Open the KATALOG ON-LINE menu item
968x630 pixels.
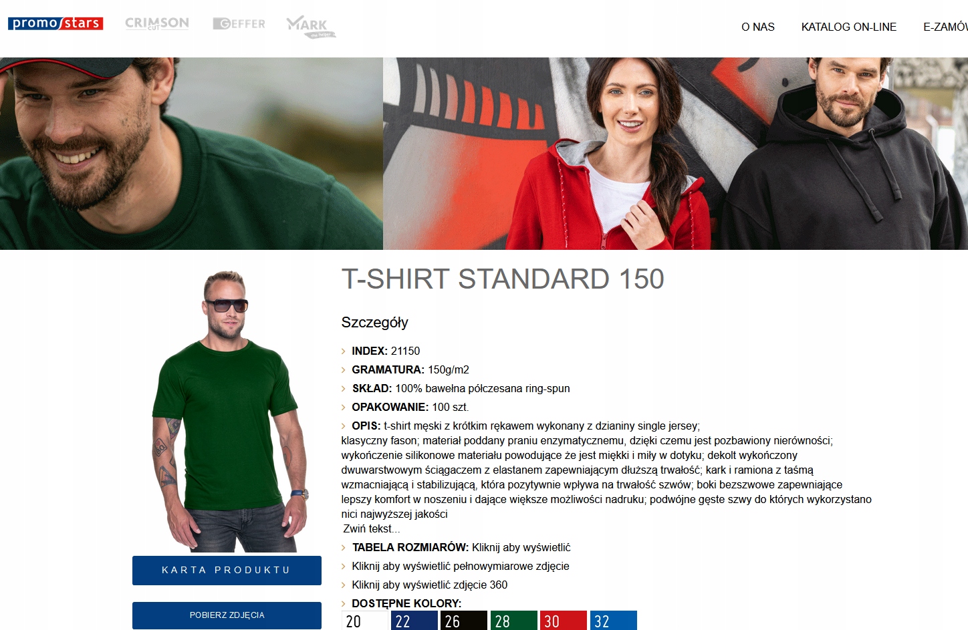[849, 27]
